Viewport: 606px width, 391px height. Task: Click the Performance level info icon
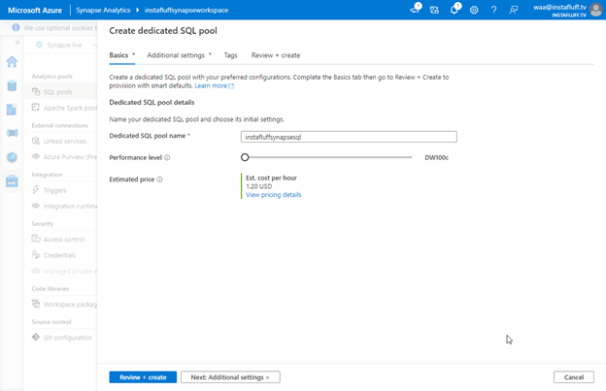pyautogui.click(x=167, y=157)
